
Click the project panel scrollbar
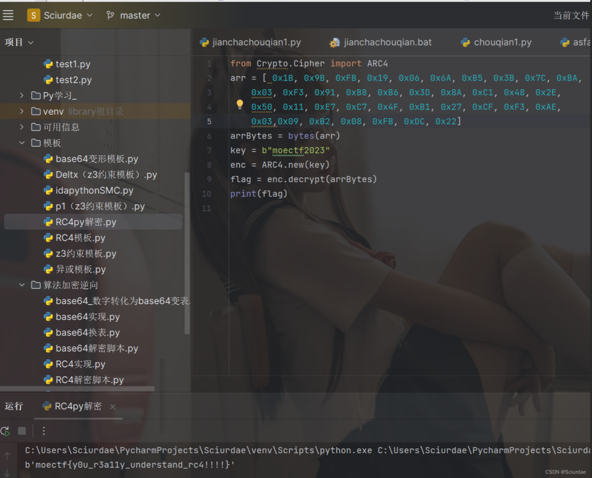point(187,250)
